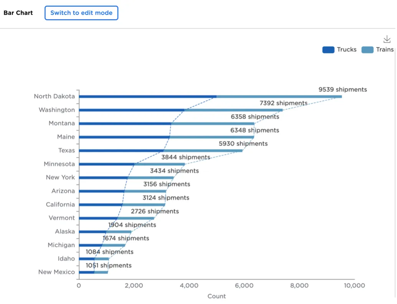Select North Dakota's dark blue Trucks bar
397x304 pixels.
click(x=147, y=96)
